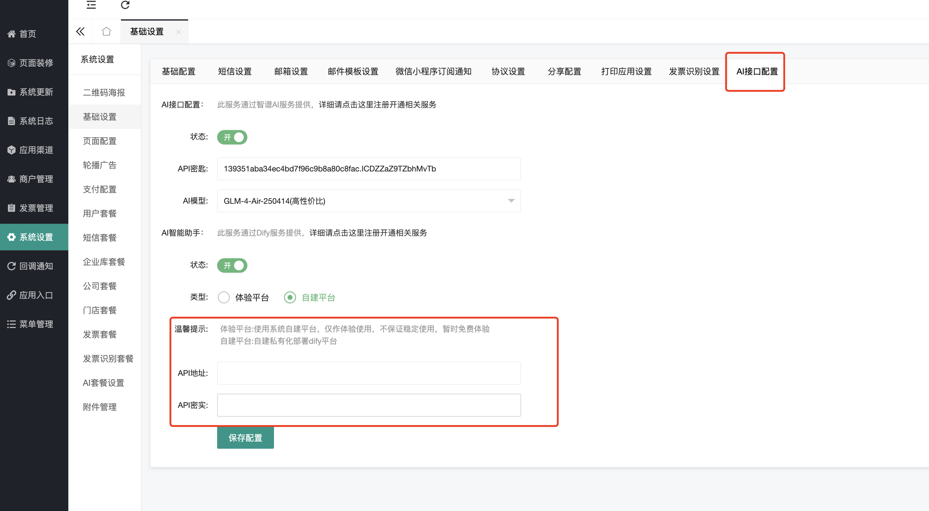This screenshot has height=511, width=929.
Task: Disable the AI智能助手 status switch
Action: [x=232, y=265]
